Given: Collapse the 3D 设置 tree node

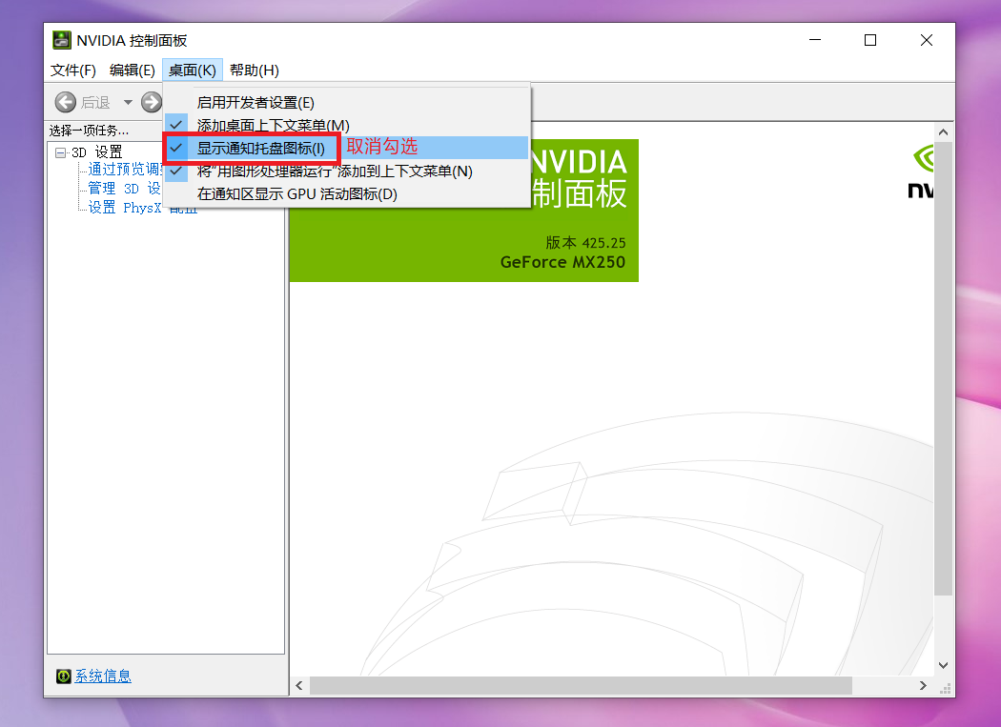Looking at the screenshot, I should pyautogui.click(x=60, y=152).
